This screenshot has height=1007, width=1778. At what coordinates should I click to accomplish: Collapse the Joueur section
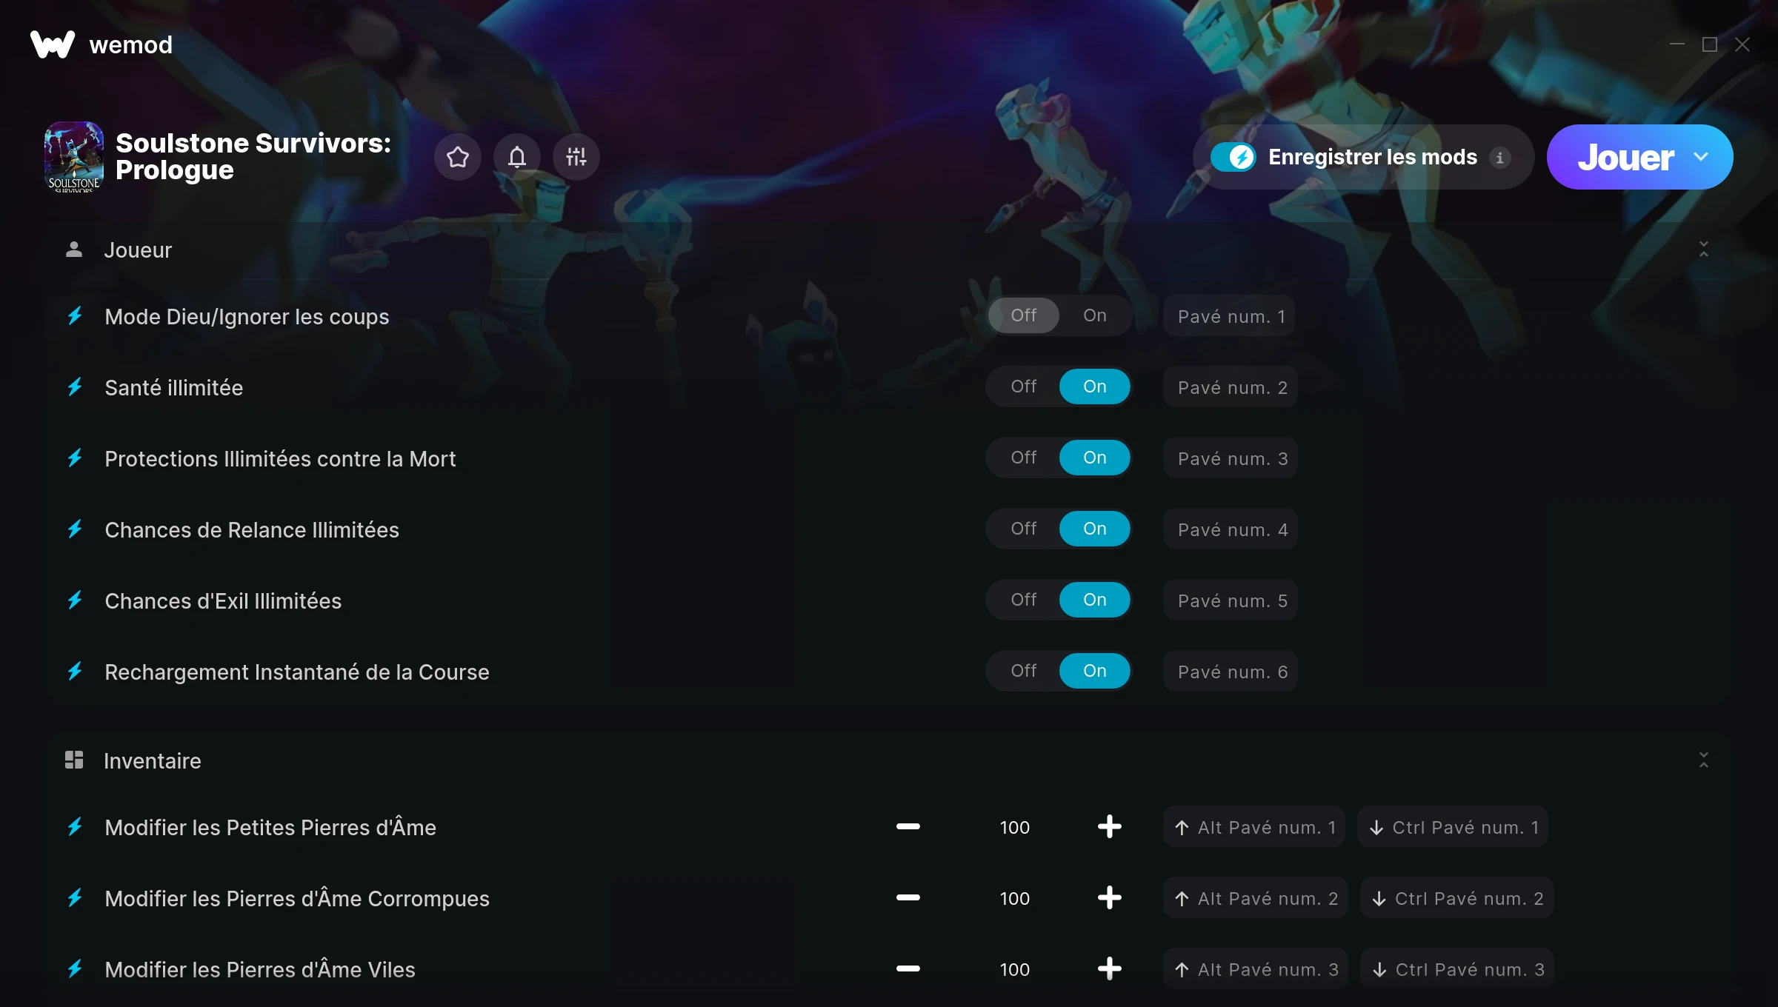[1703, 250]
